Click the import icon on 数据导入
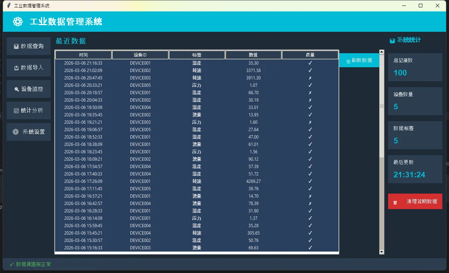The width and height of the screenshot is (449, 273). (x=16, y=68)
